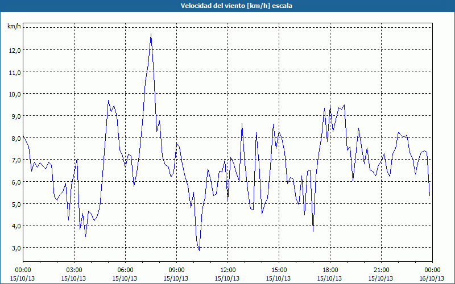Click the 9,0 y-axis value
455x284 pixels.
[x=16, y=116]
